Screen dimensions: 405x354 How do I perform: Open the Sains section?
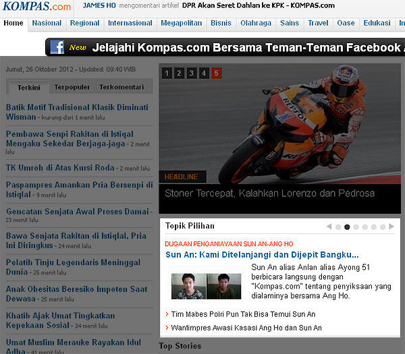click(x=290, y=23)
